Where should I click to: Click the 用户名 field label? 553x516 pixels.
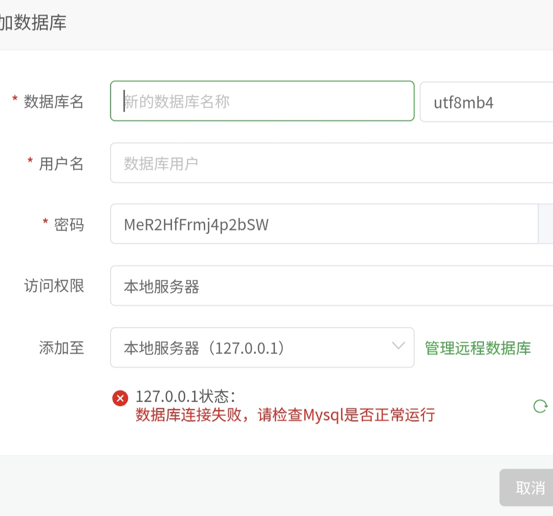pos(61,163)
